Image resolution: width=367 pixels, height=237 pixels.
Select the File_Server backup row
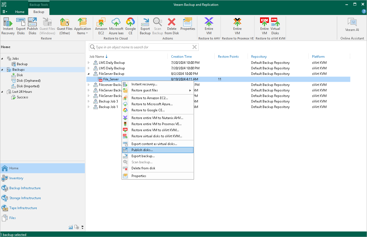tap(218, 79)
